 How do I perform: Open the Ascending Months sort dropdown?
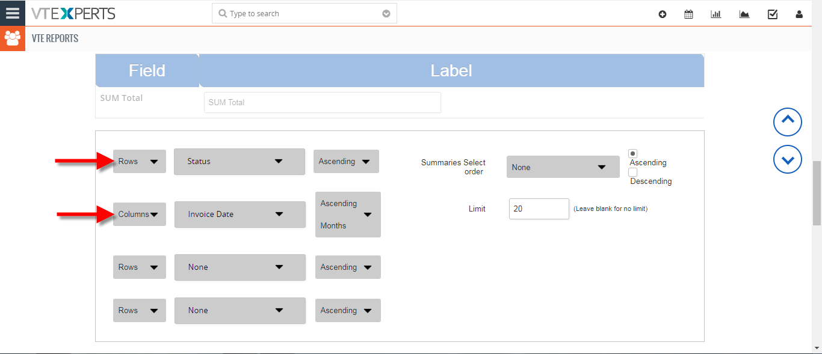coord(348,215)
